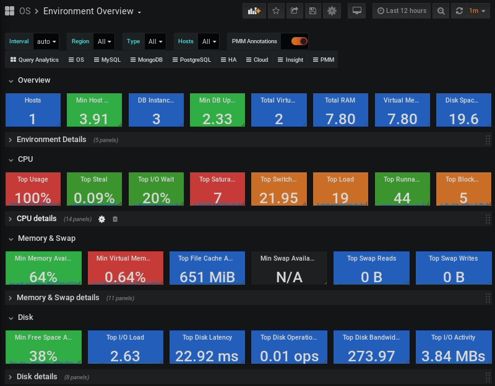495x386 pixels.
Task: Open the Last 12 hours time picker
Action: [x=402, y=10]
